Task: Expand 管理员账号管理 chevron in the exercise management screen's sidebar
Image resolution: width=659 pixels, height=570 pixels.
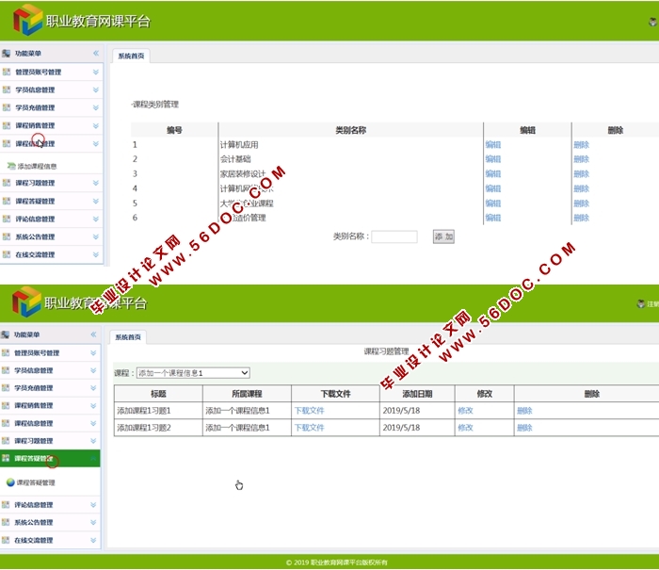Action: [93, 353]
